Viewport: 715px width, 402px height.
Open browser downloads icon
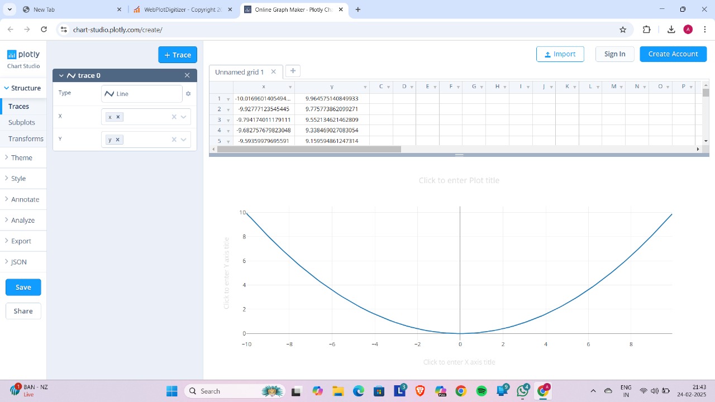[x=671, y=29]
